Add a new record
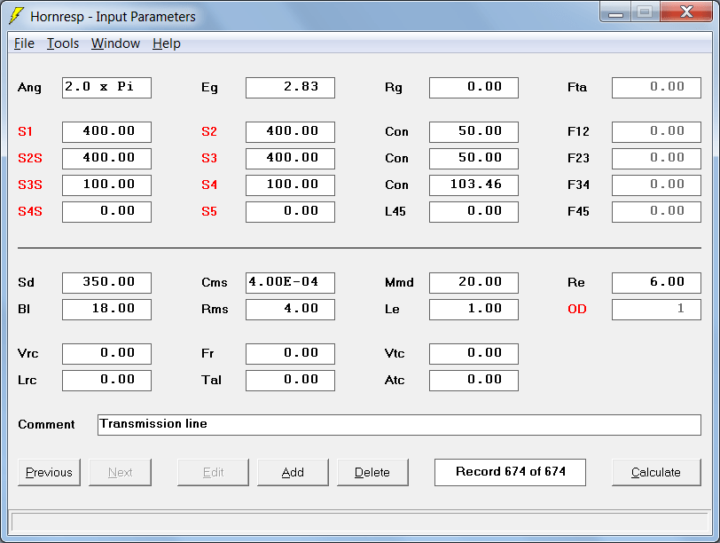The image size is (720, 543). coord(293,472)
